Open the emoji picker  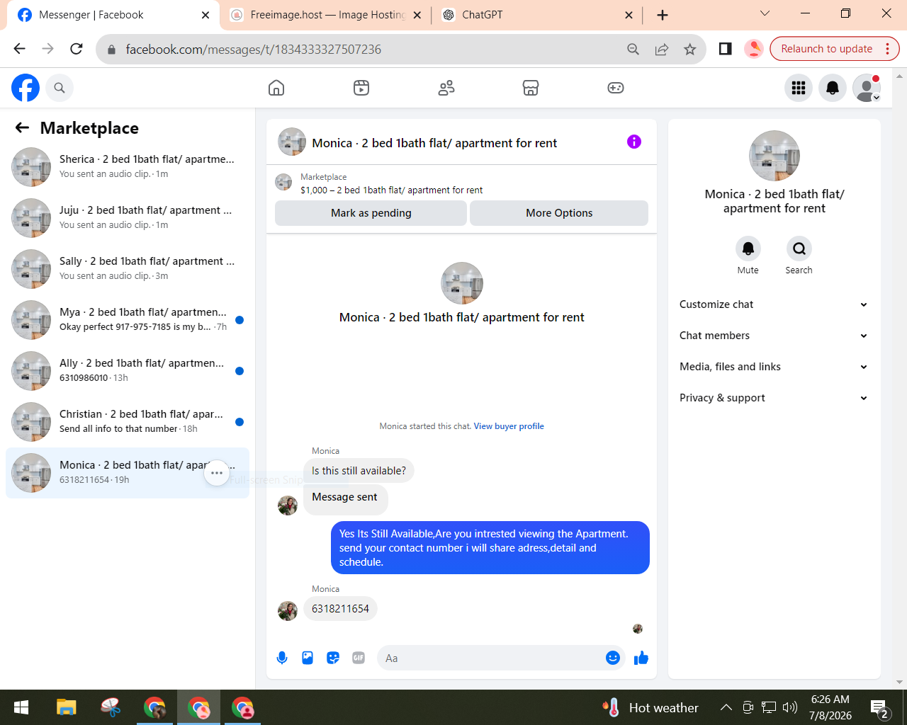(613, 658)
